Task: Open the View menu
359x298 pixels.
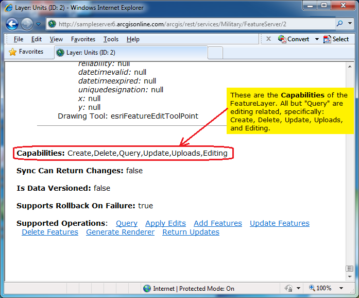Action: coord(56,39)
